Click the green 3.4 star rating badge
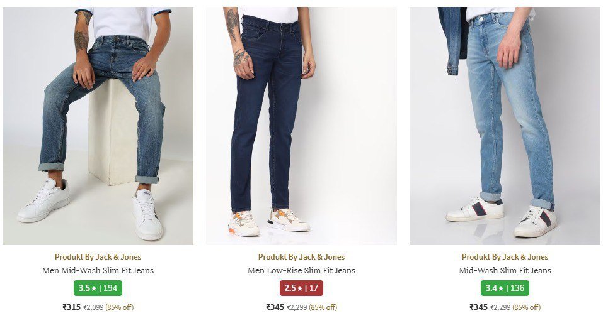 505,288
